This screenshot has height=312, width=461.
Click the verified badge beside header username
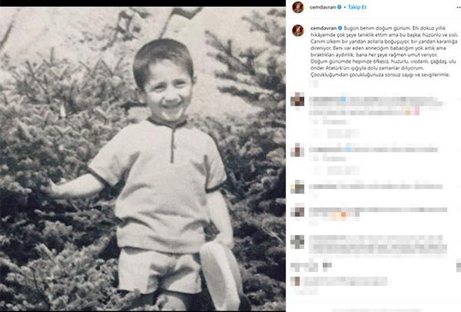click(339, 7)
